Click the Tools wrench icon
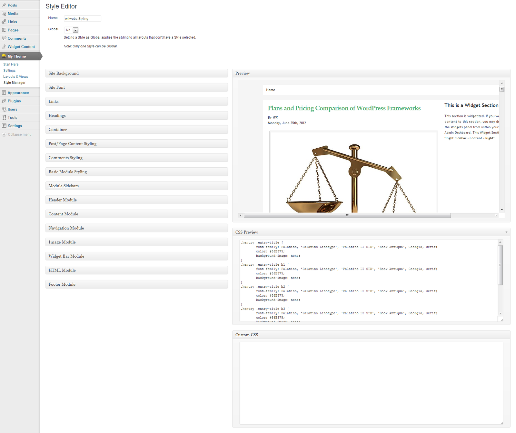Screen dimensions: 516x433 [x=4, y=118]
